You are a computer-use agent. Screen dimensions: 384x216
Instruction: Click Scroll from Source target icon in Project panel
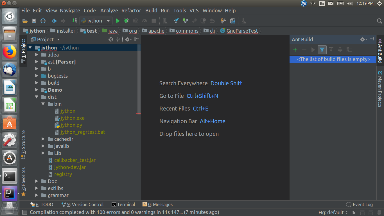click(x=111, y=40)
